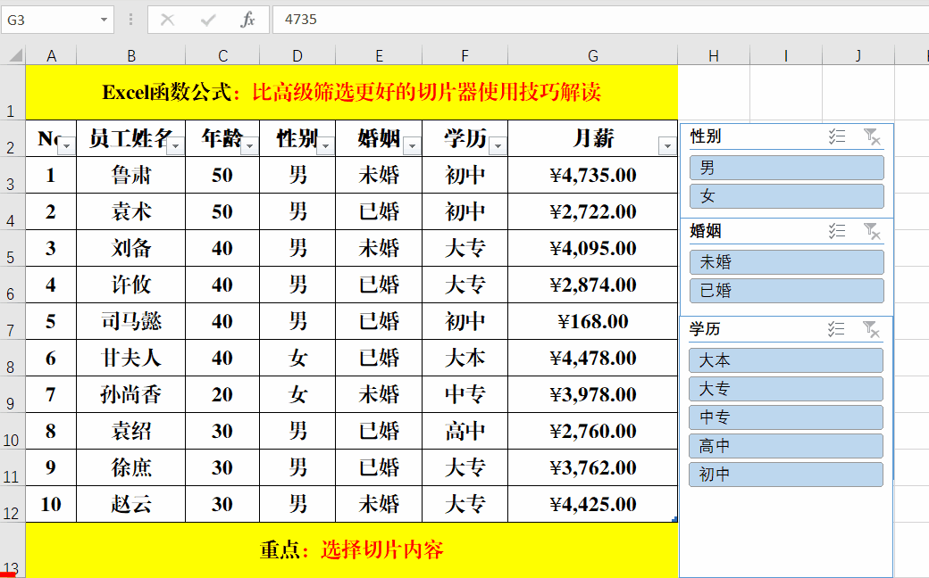Select the 男 slicer item
The height and width of the screenshot is (578, 929).
(x=786, y=168)
